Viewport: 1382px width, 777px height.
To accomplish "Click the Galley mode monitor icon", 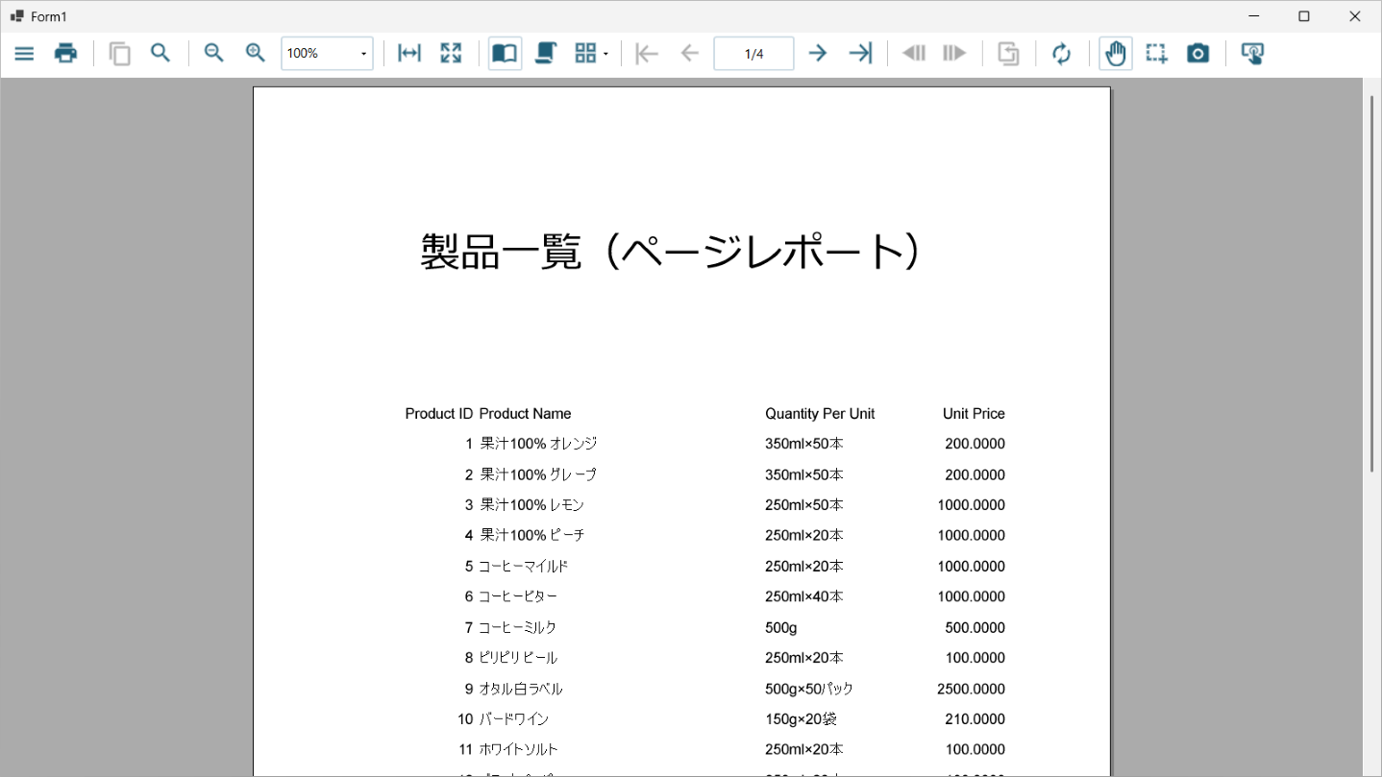I will pos(1251,54).
